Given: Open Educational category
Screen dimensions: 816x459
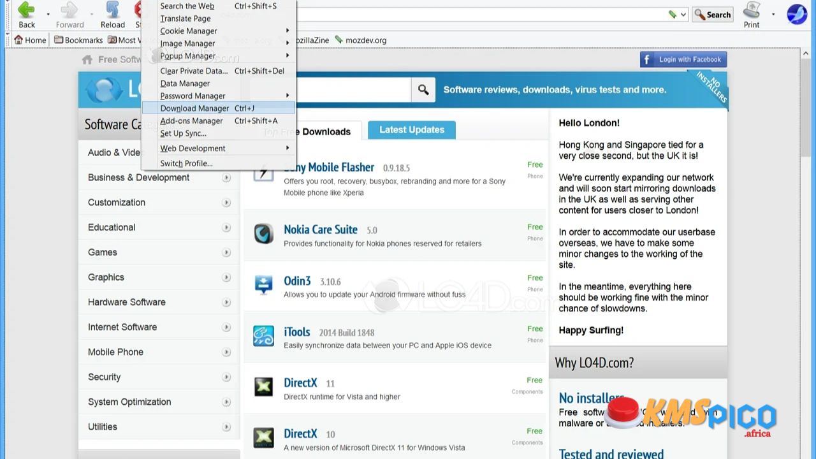Looking at the screenshot, I should click(x=112, y=227).
